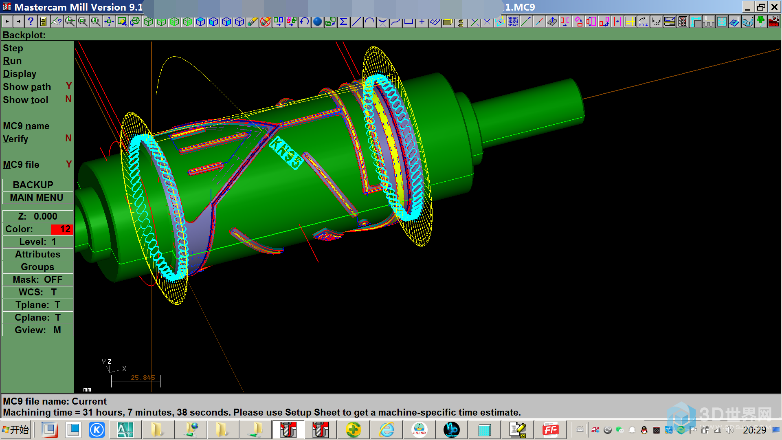Click the Gview: M button
This screenshot has height=440, width=782.
[37, 330]
